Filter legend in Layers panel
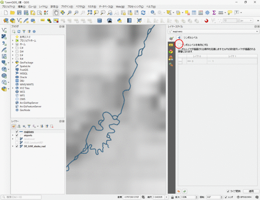The width and height of the screenshot is (260, 200). (29, 126)
